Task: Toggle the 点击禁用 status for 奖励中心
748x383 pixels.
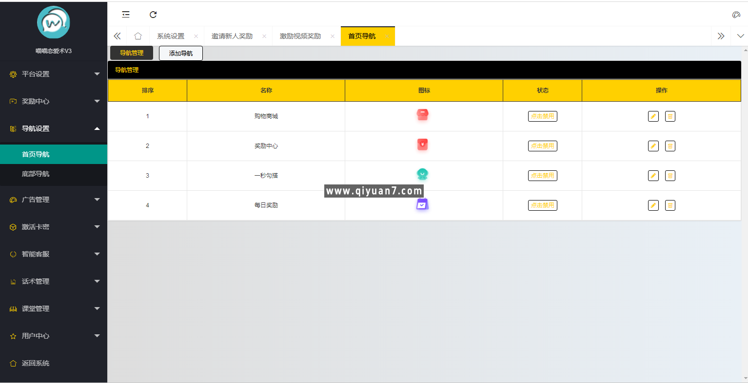Action: click(x=542, y=146)
